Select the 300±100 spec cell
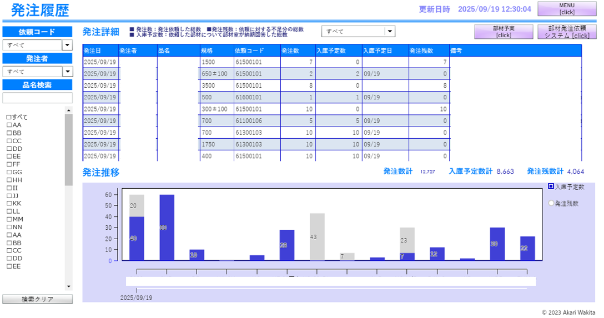This screenshot has width=604, height=318. point(217,109)
